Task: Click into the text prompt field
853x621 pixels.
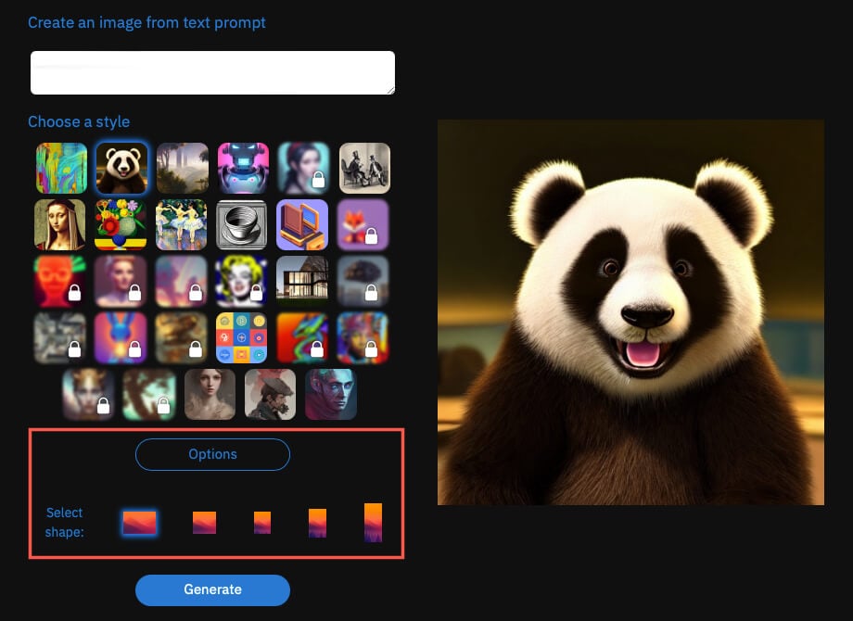Action: 212,73
